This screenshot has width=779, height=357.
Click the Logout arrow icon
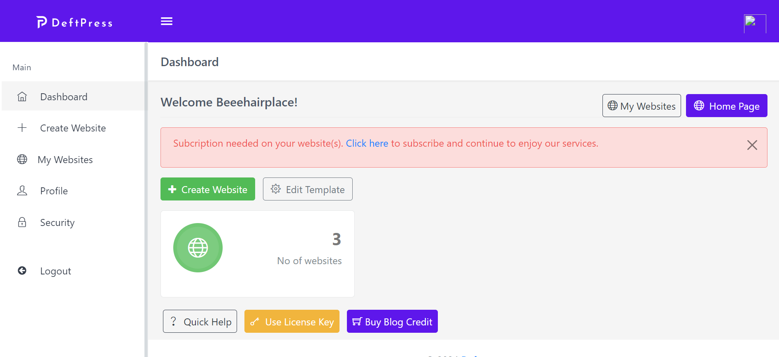pos(22,271)
